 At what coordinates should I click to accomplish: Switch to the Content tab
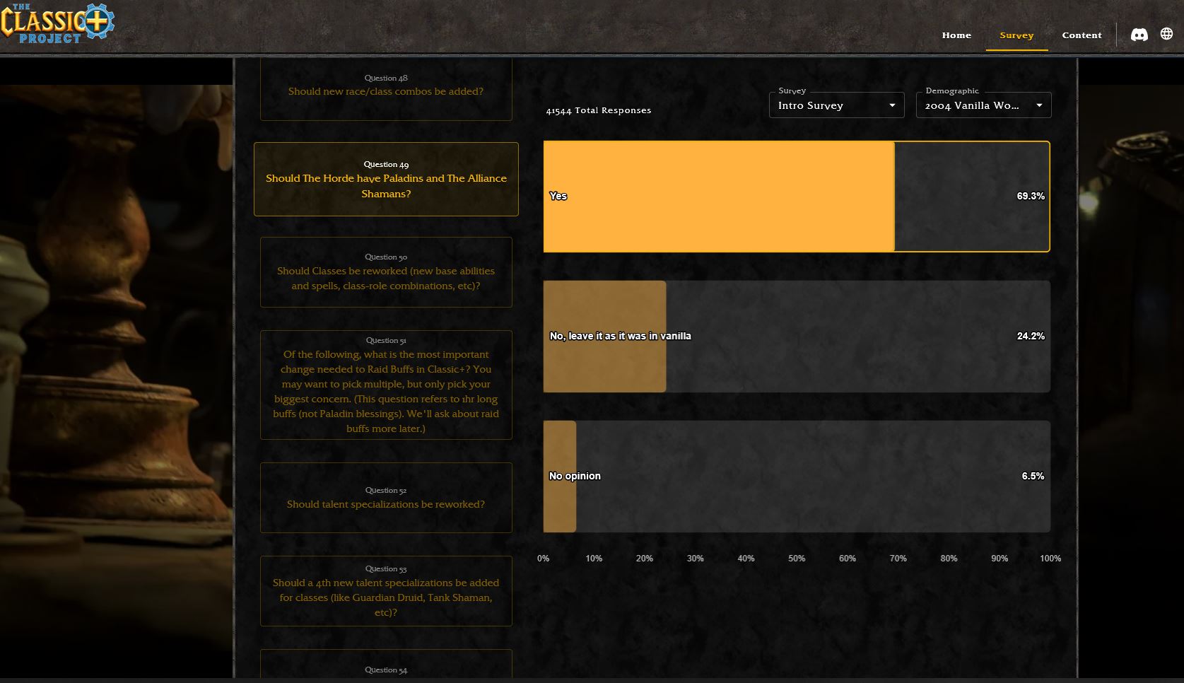point(1082,35)
